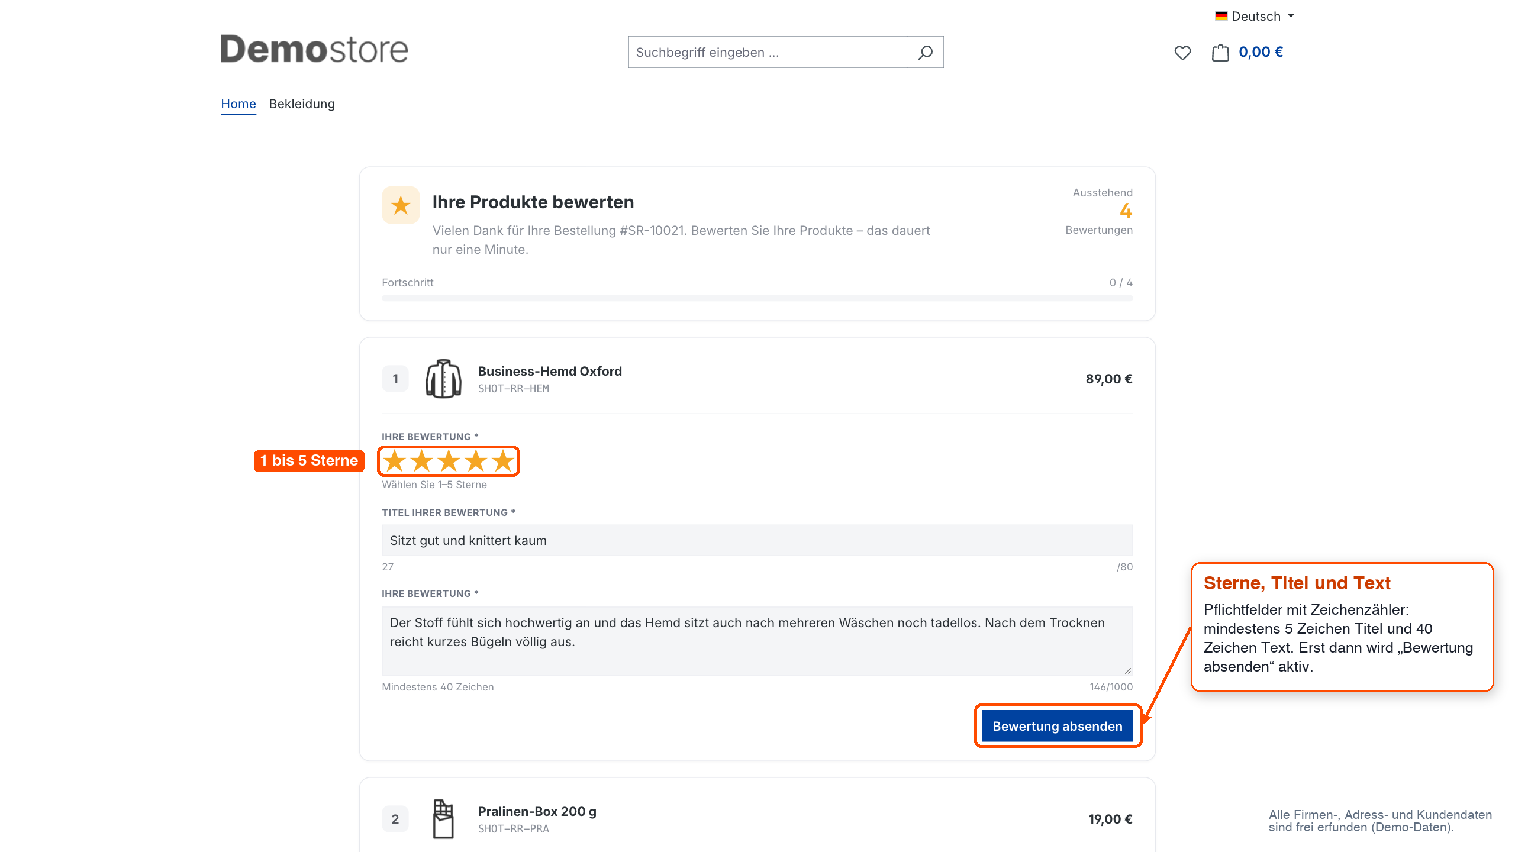
Task: Click the Fortschritt progress bar
Action: coord(757,298)
